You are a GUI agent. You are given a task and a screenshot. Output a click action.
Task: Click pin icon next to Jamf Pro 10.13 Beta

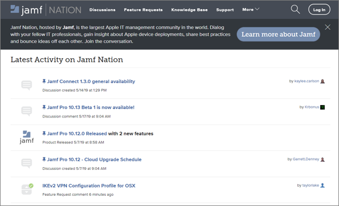coord(44,107)
